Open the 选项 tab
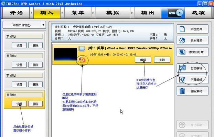214x137 pixels. click(198, 13)
